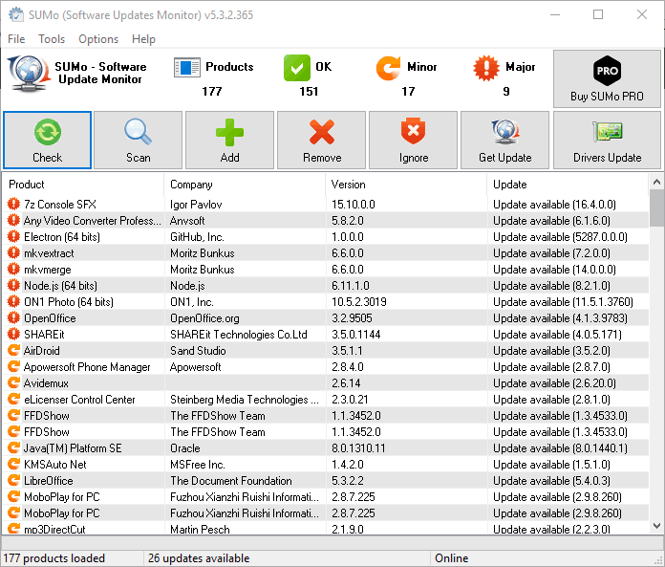Click the vertical scrollbar thumb

click(x=656, y=208)
